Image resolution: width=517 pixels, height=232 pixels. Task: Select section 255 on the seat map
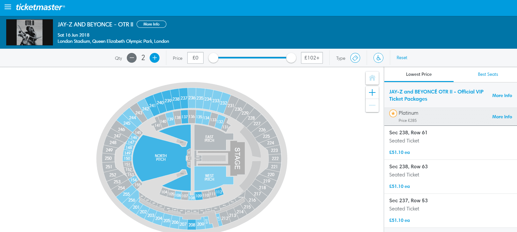(x=126, y=194)
